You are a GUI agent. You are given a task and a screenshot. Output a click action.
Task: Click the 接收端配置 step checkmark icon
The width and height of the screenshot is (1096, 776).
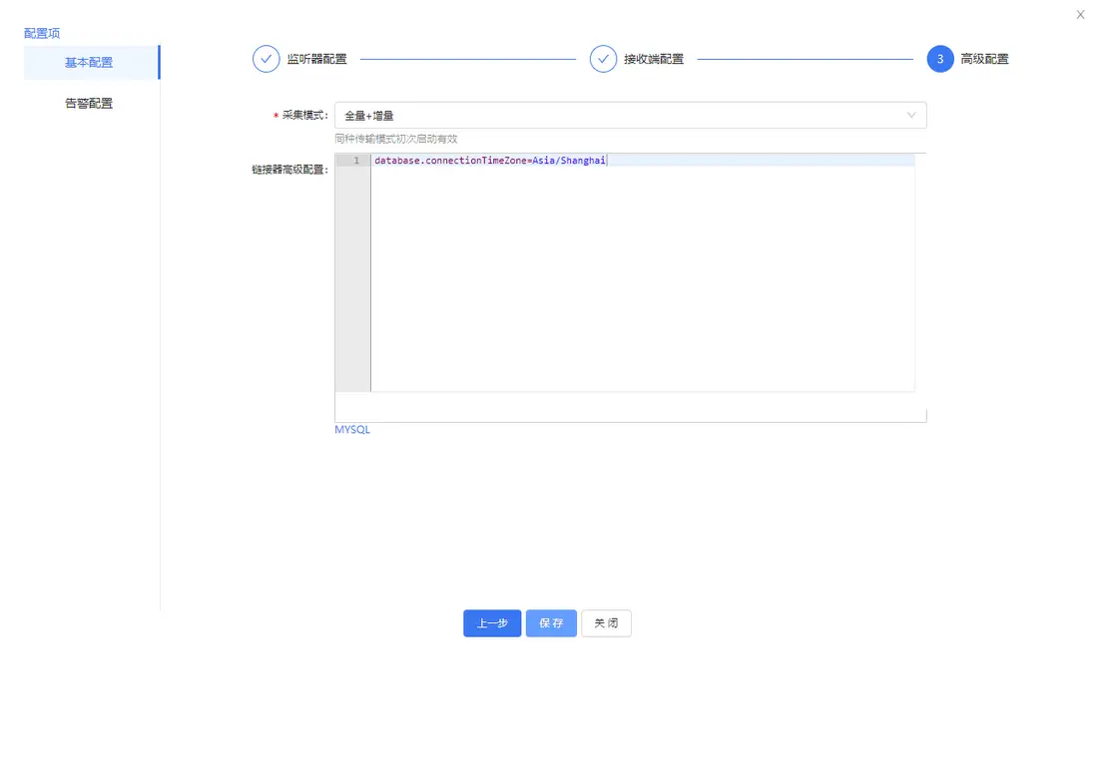click(603, 59)
